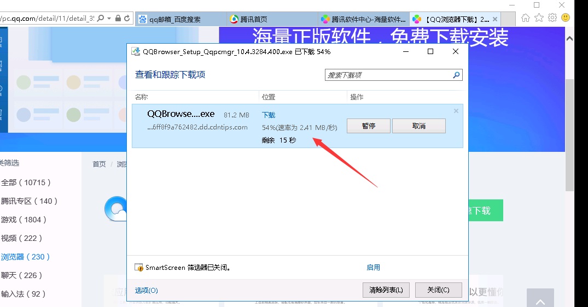Click the IE refresh icon in the address bar

[127, 18]
